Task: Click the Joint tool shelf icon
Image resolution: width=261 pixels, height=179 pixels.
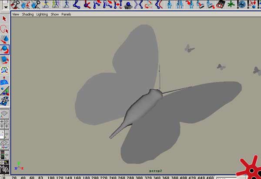Action: click(77, 4)
